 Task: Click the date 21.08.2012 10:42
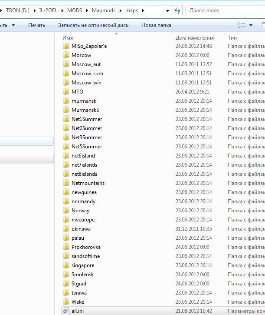pos(194,311)
